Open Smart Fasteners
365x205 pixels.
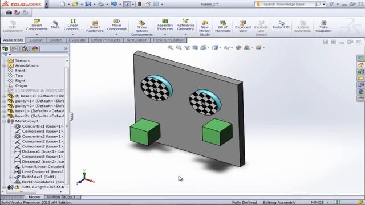coord(95,27)
